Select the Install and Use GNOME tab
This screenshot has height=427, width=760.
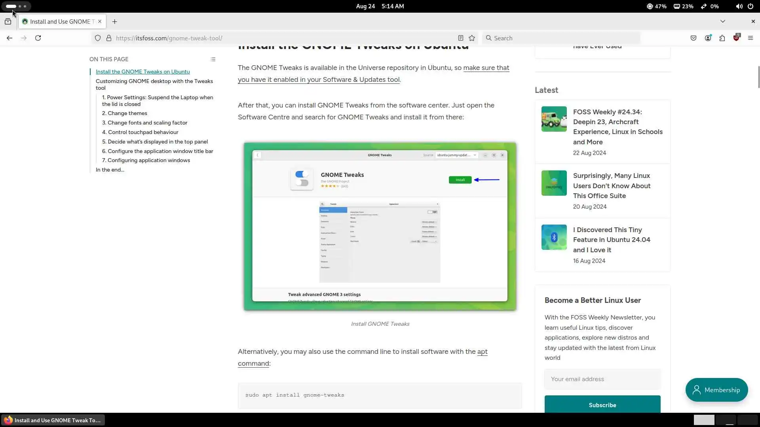coord(59,21)
